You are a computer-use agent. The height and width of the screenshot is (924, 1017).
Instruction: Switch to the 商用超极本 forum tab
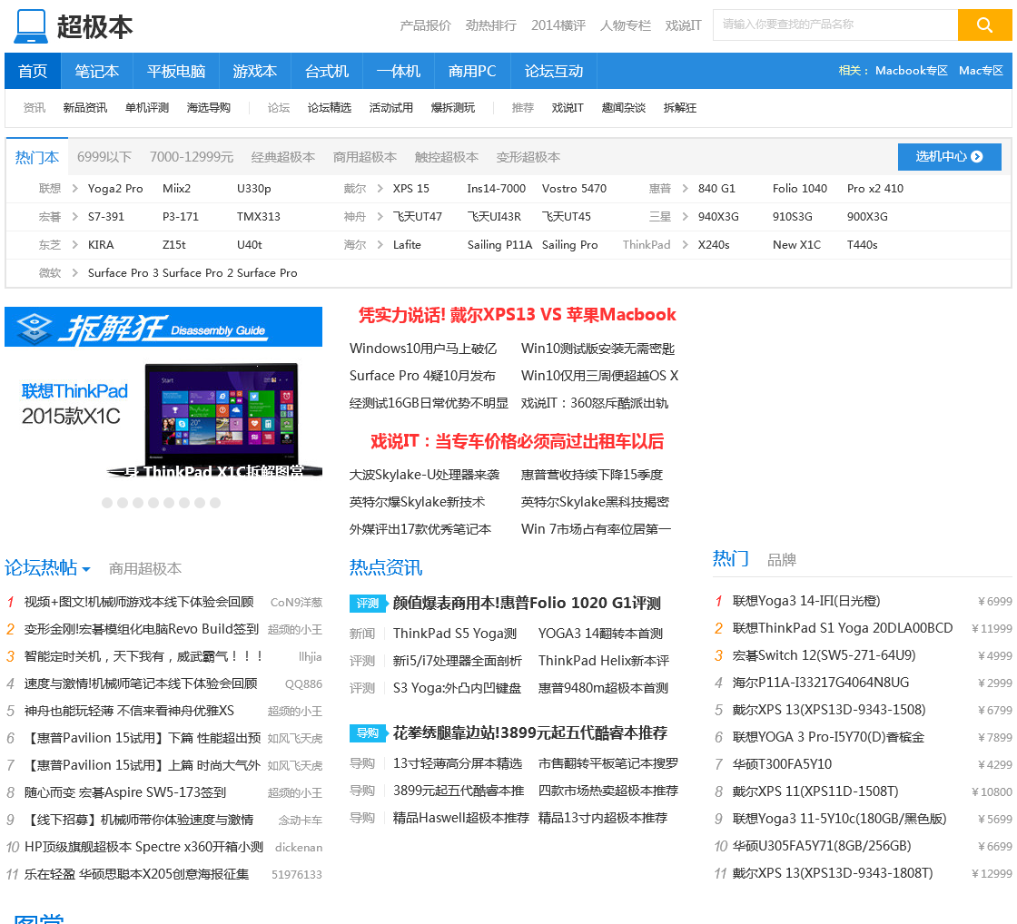tap(145, 569)
